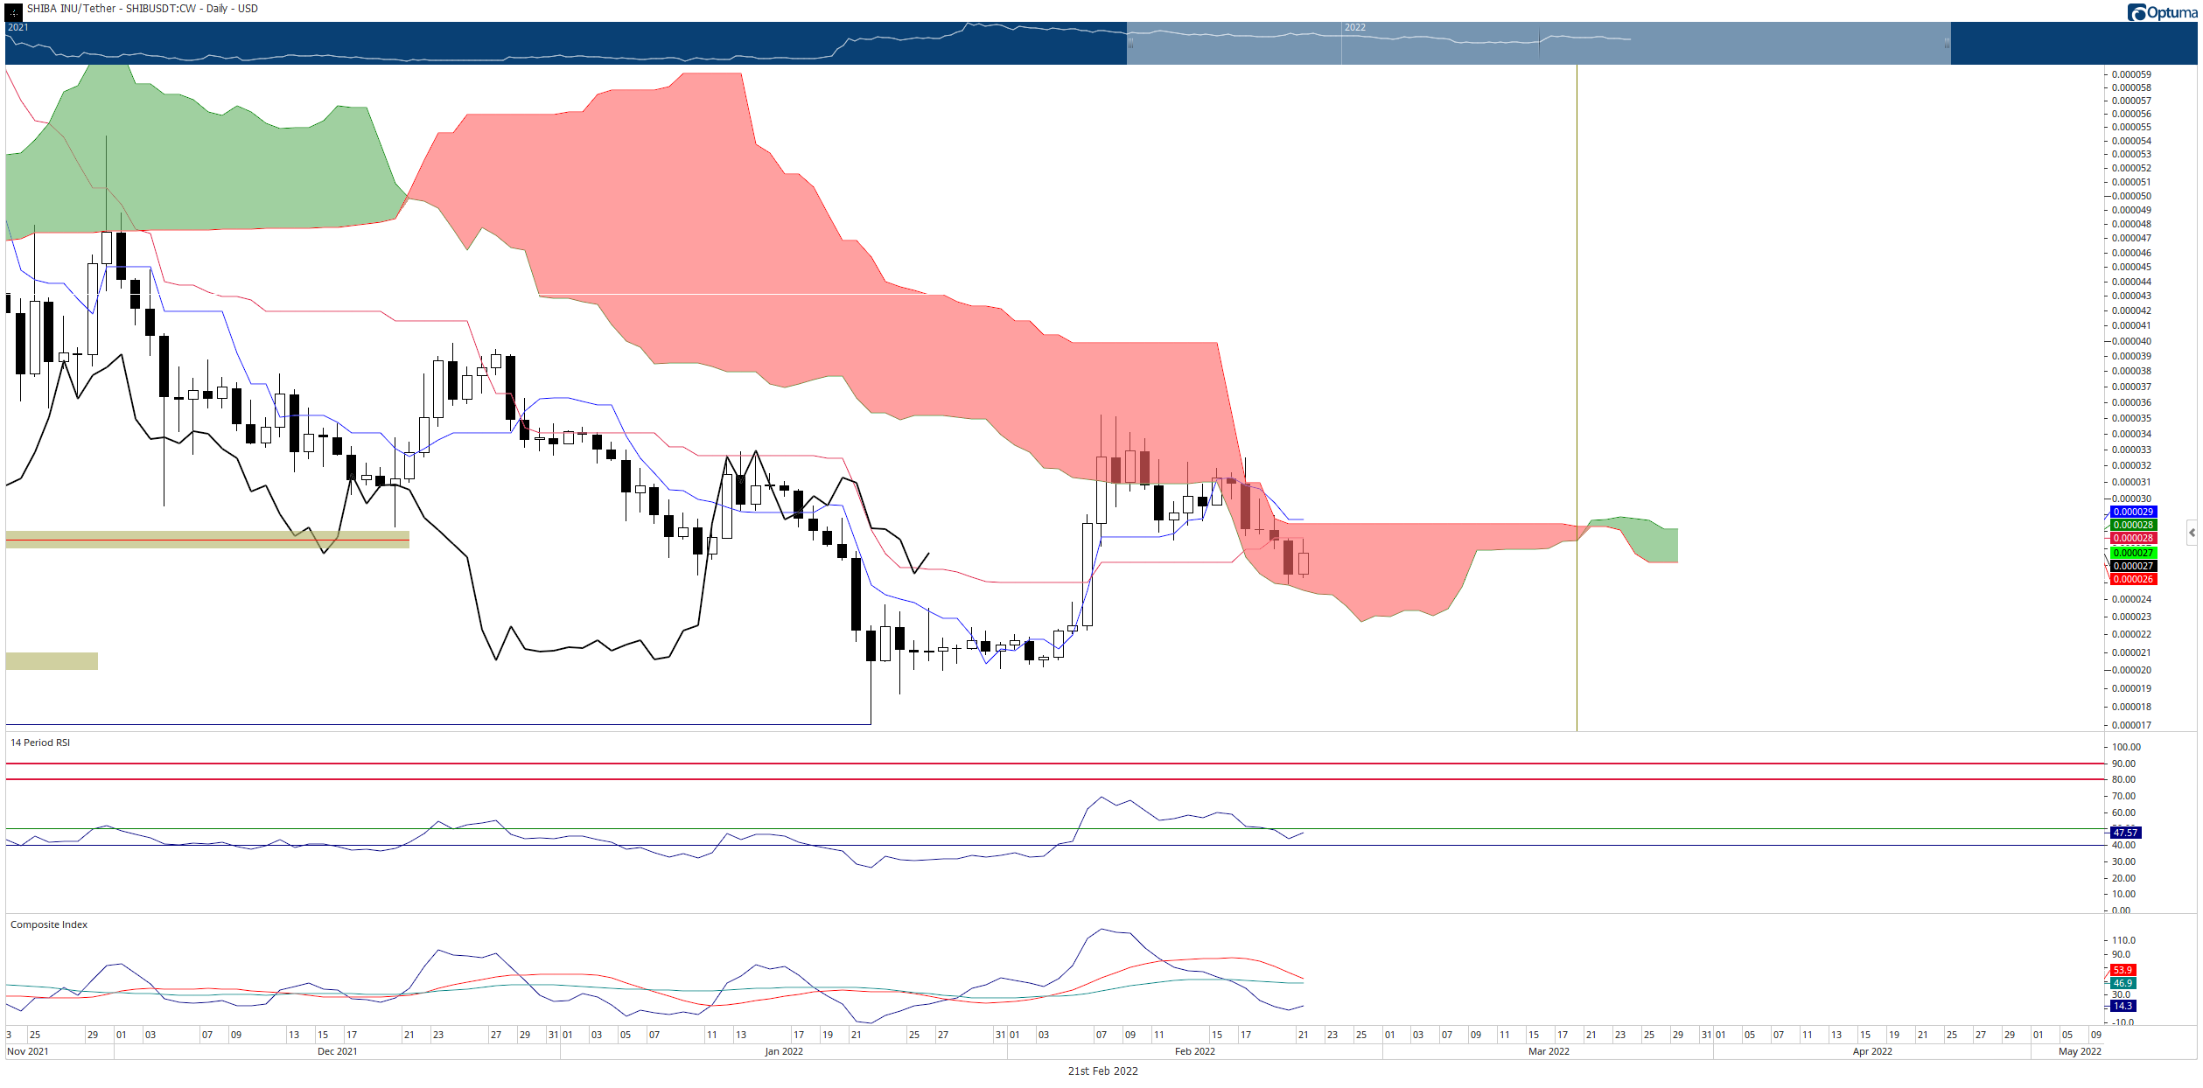2203x1088 pixels.
Task: Click the 21st Feb 2022 date label
Action: pyautogui.click(x=1102, y=1071)
